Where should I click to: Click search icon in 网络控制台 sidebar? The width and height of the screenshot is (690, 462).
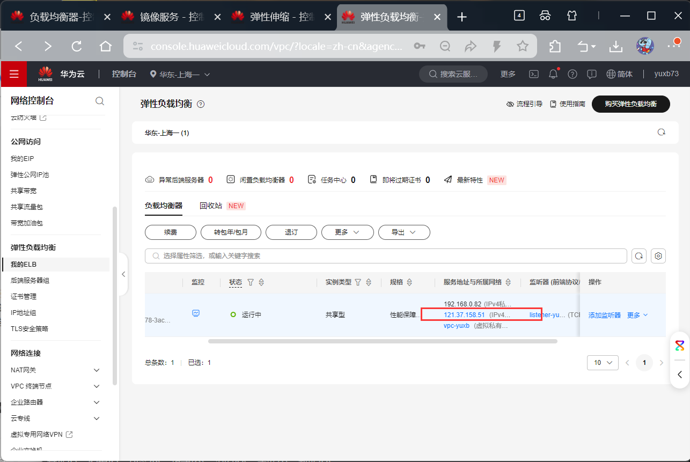pos(100,101)
